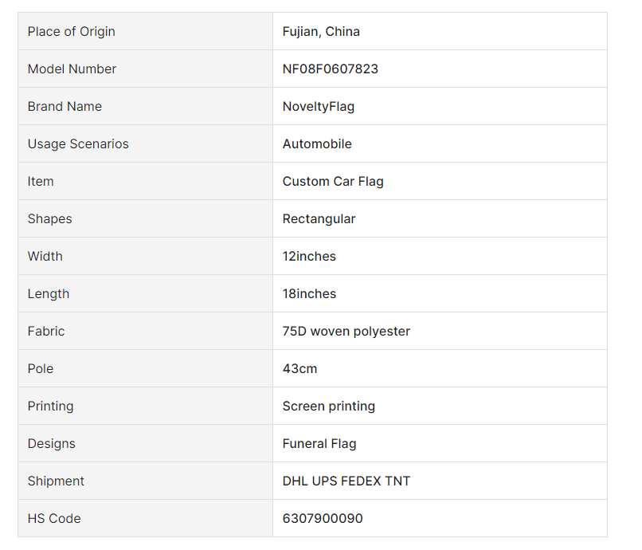
Task: Click the Screen printing value
Action: [x=329, y=407]
